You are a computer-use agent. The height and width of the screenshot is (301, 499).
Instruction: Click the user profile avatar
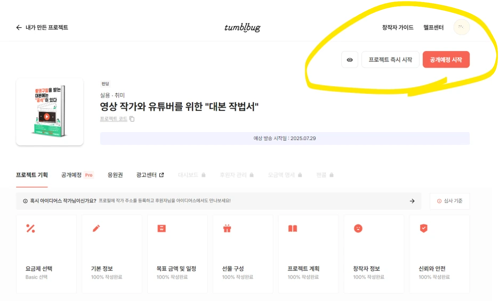[x=462, y=27]
